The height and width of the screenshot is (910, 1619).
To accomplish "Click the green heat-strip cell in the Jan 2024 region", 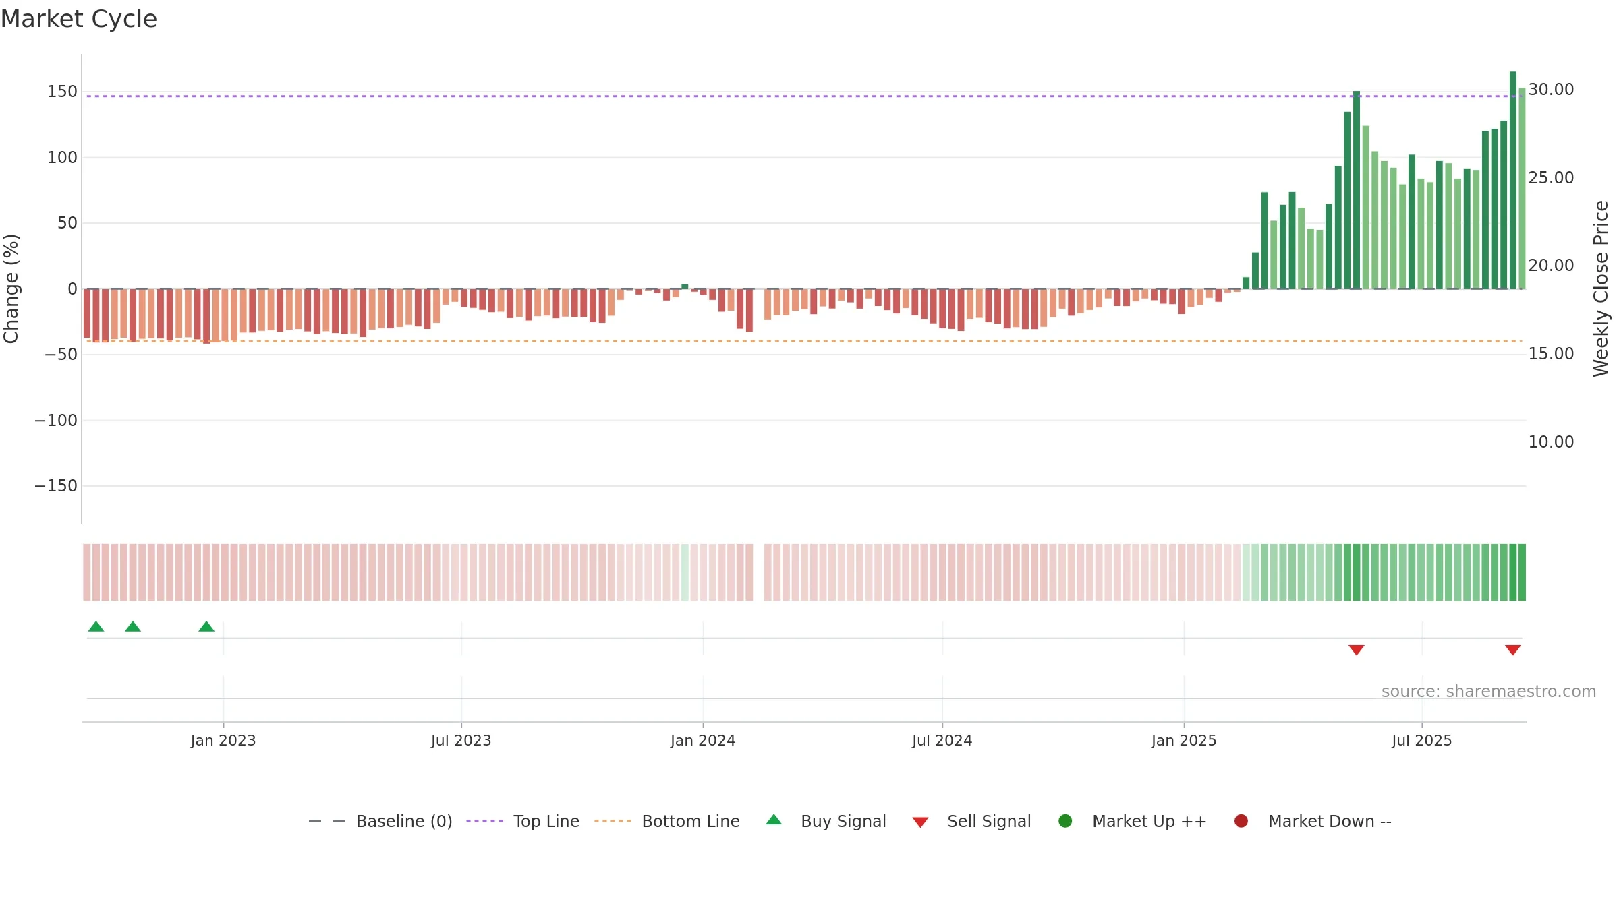I will [x=685, y=572].
